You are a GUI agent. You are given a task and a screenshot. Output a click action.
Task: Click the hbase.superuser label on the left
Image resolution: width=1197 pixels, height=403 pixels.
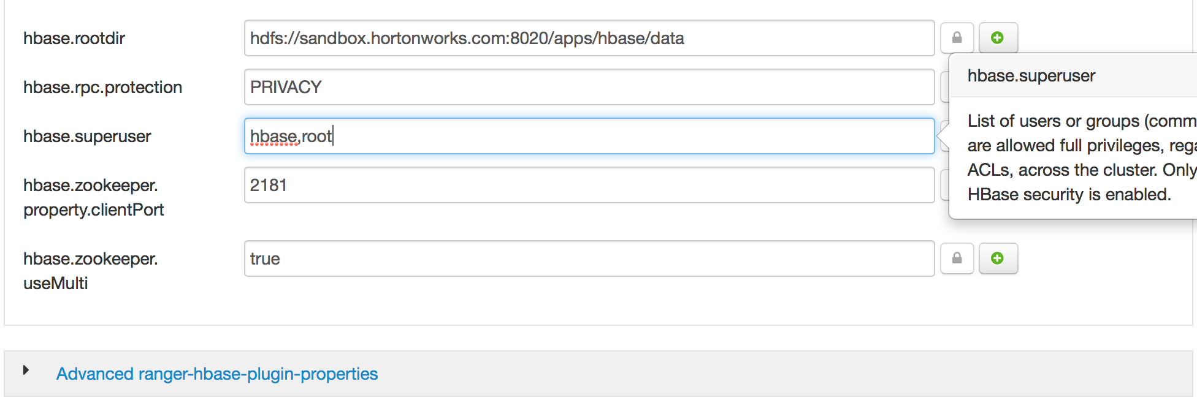point(87,136)
